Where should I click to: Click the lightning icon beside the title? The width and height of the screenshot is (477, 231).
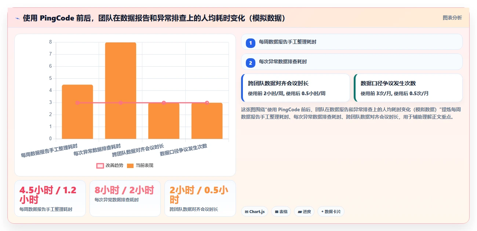click(17, 18)
